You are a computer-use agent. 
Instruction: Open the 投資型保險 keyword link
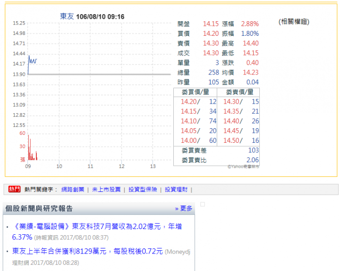(x=143, y=189)
